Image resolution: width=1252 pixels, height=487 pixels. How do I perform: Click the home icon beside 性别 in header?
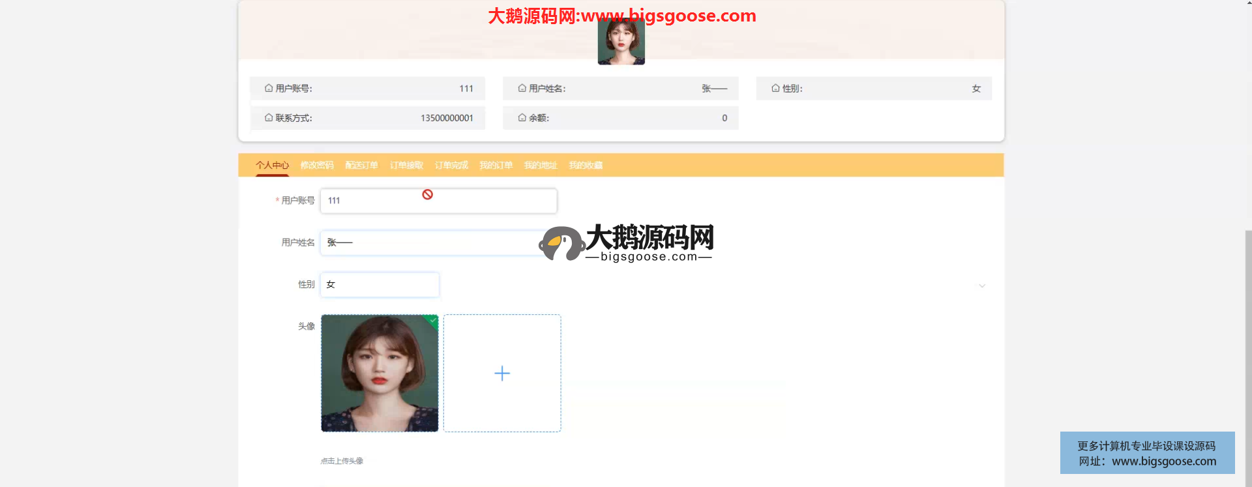(775, 88)
